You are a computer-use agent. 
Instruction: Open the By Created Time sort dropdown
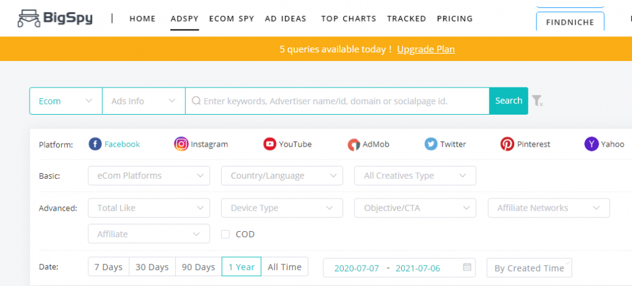tap(529, 268)
